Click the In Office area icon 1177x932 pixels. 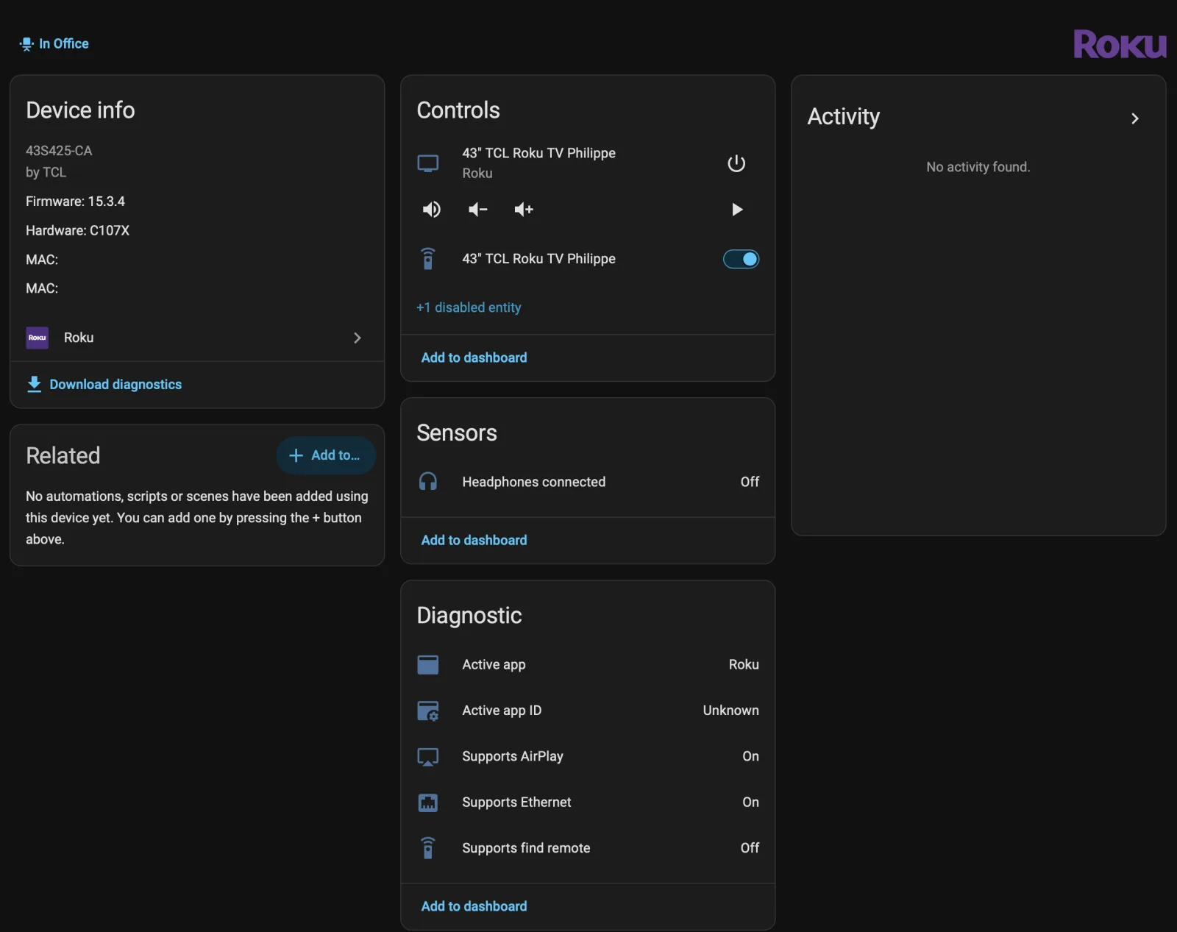(26, 44)
